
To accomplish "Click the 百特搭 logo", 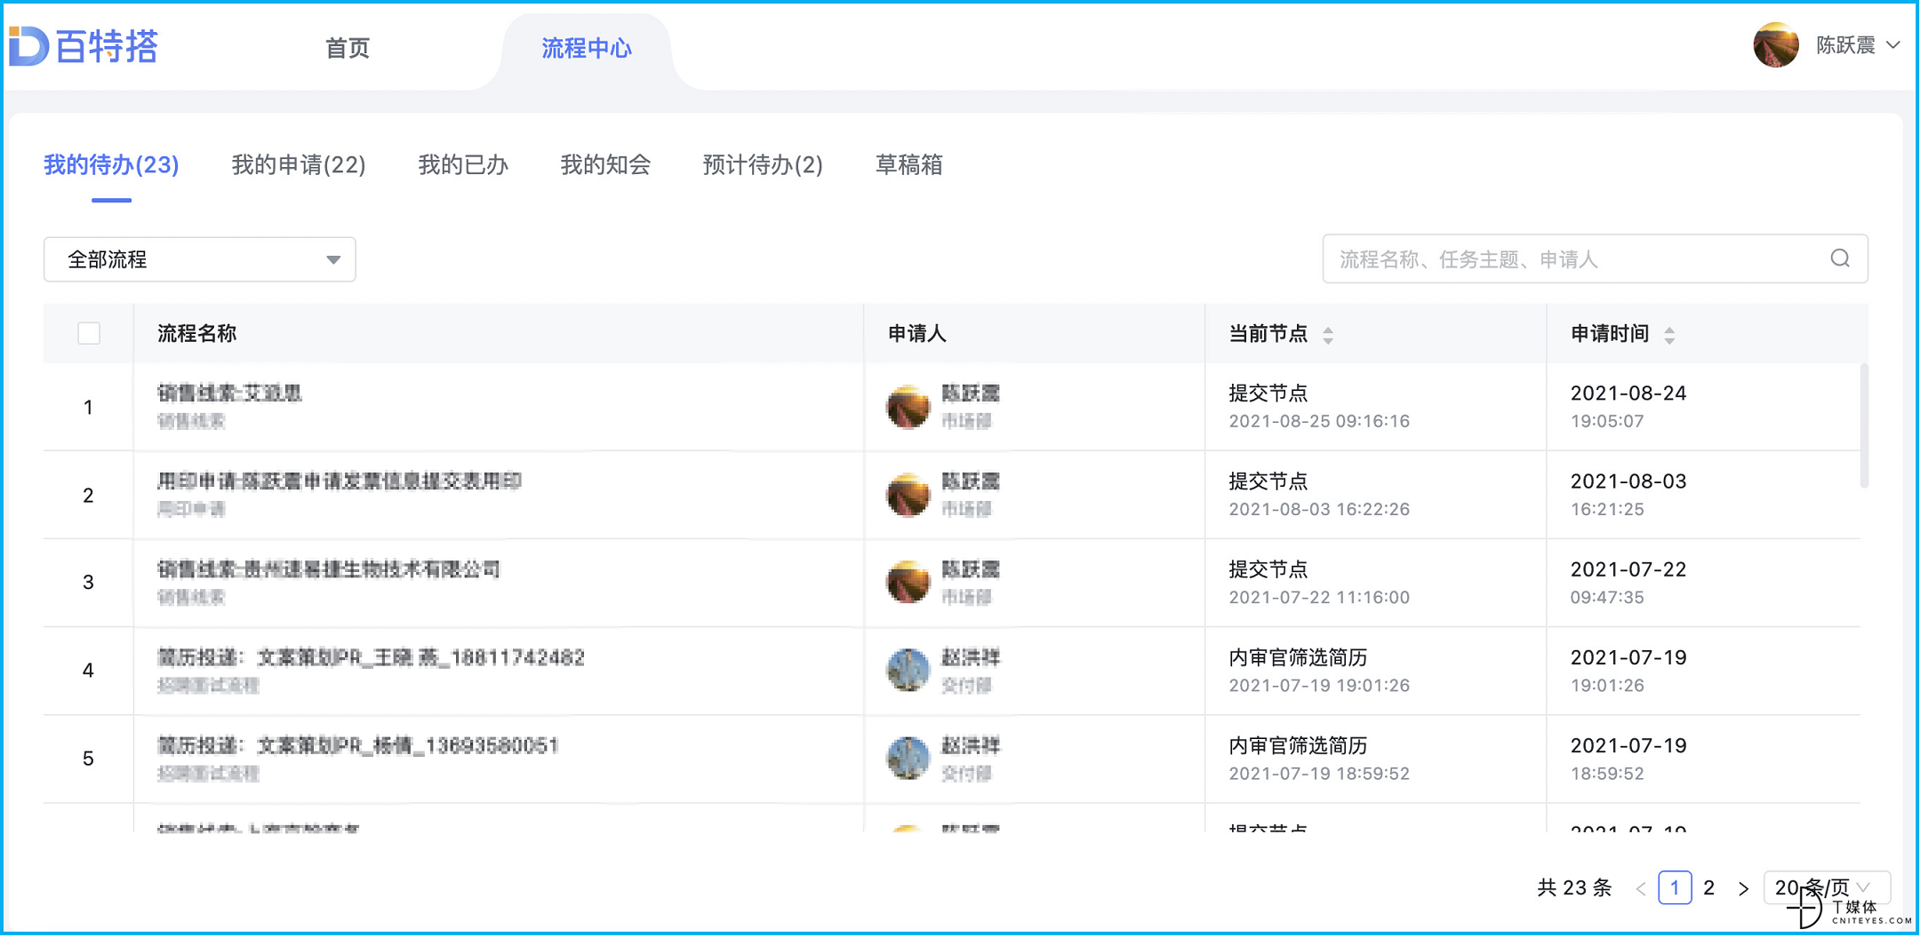I will tap(84, 46).
